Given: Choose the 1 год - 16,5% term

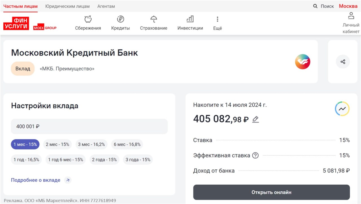Looking at the screenshot, I should [27, 160].
